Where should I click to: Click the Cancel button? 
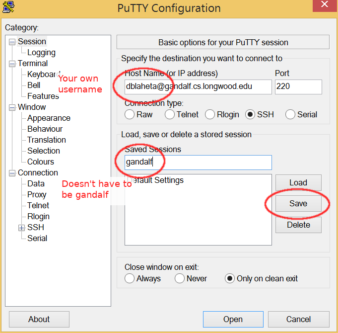[299, 319]
